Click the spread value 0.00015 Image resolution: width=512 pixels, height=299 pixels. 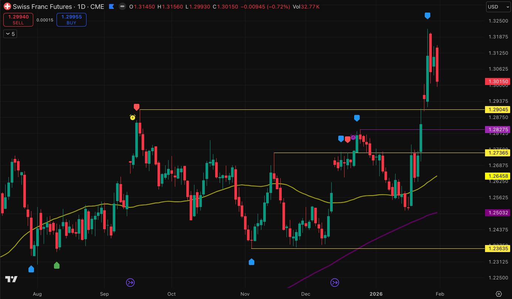click(x=45, y=20)
